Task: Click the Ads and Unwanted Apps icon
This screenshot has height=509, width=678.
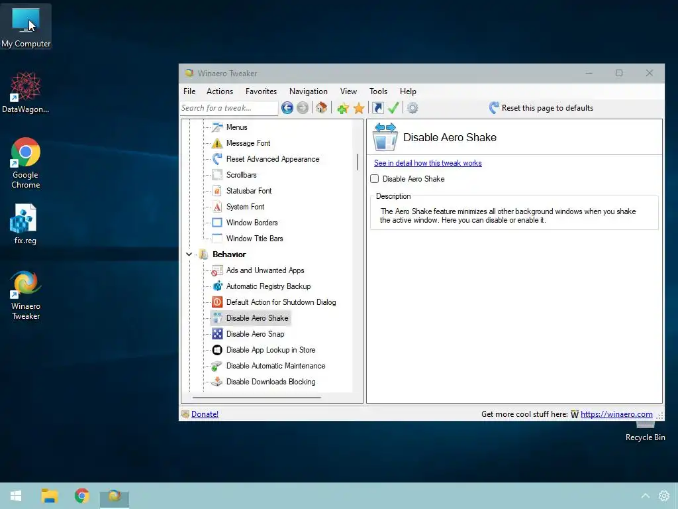Action: pyautogui.click(x=217, y=270)
